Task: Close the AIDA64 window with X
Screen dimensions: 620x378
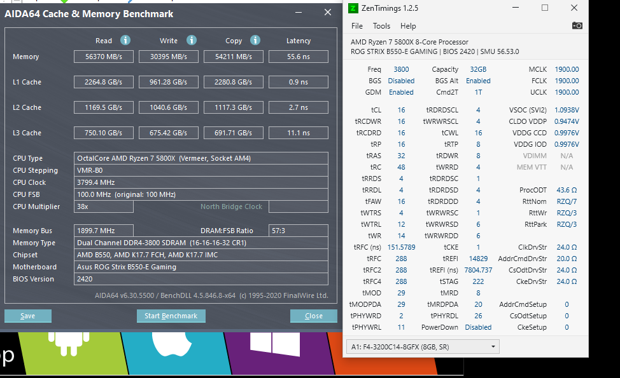Action: 328,12
